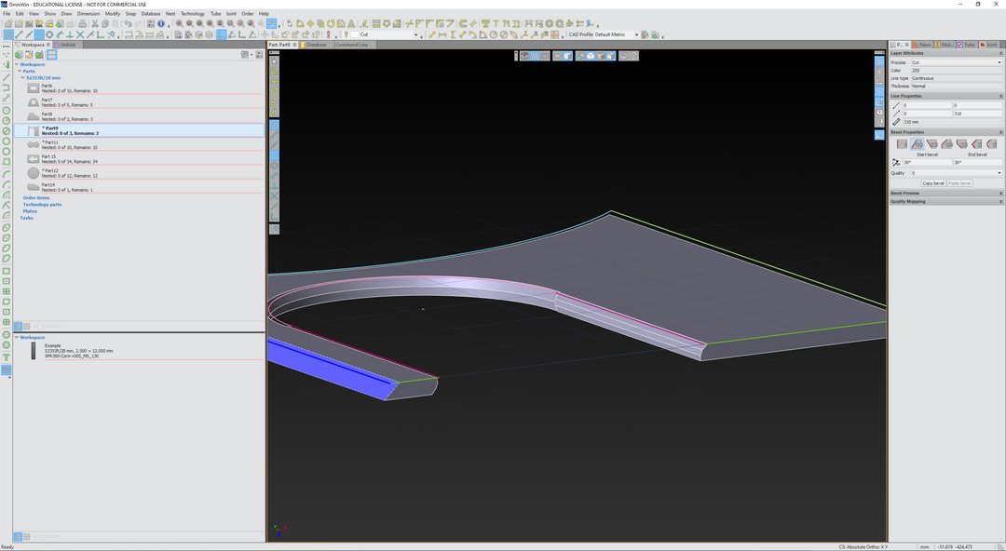Select the Text tool in the left toolbar
This screenshot has height=551, width=1006.
pyautogui.click(x=7, y=357)
